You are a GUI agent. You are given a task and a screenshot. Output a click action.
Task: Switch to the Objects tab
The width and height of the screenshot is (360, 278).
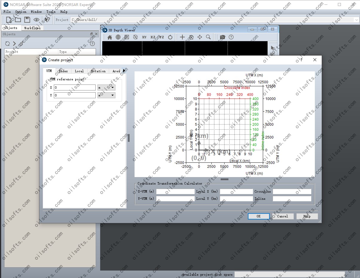(11, 28)
